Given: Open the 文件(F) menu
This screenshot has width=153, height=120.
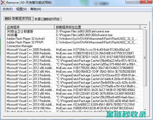Looking at the screenshot, I should click(8, 9).
